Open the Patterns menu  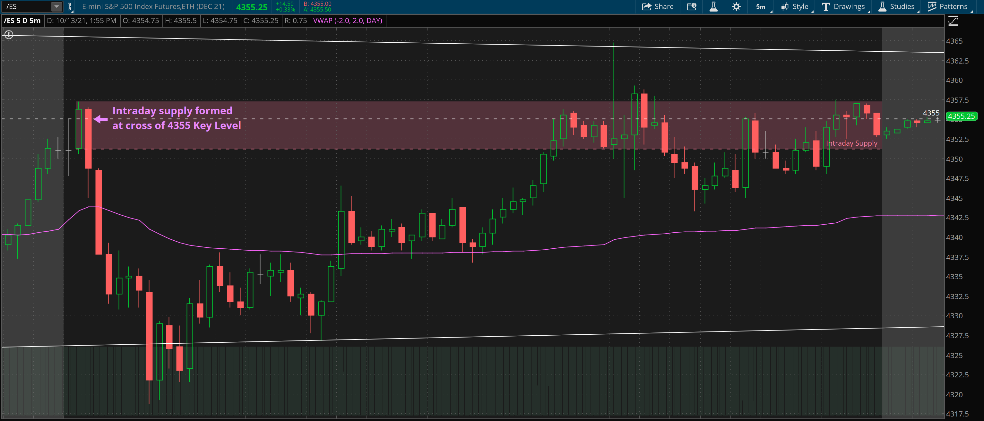(950, 6)
